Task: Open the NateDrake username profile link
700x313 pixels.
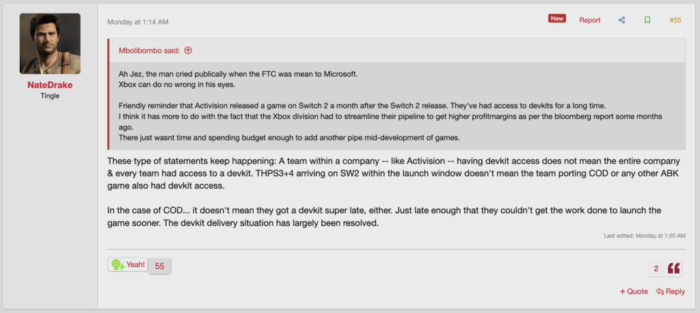Action: [x=50, y=85]
